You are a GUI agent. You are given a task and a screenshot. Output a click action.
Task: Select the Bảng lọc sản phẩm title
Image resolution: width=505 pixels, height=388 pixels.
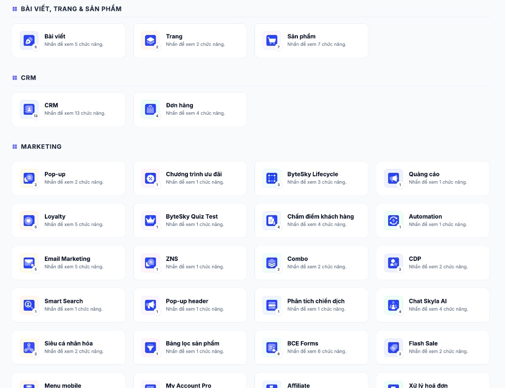[192, 343]
